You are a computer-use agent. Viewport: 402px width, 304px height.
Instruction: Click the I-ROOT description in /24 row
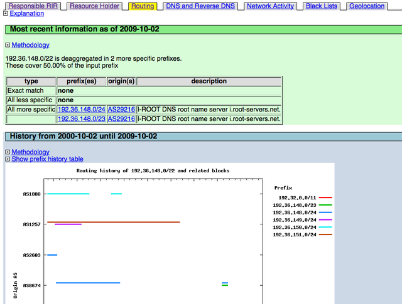tap(209, 110)
